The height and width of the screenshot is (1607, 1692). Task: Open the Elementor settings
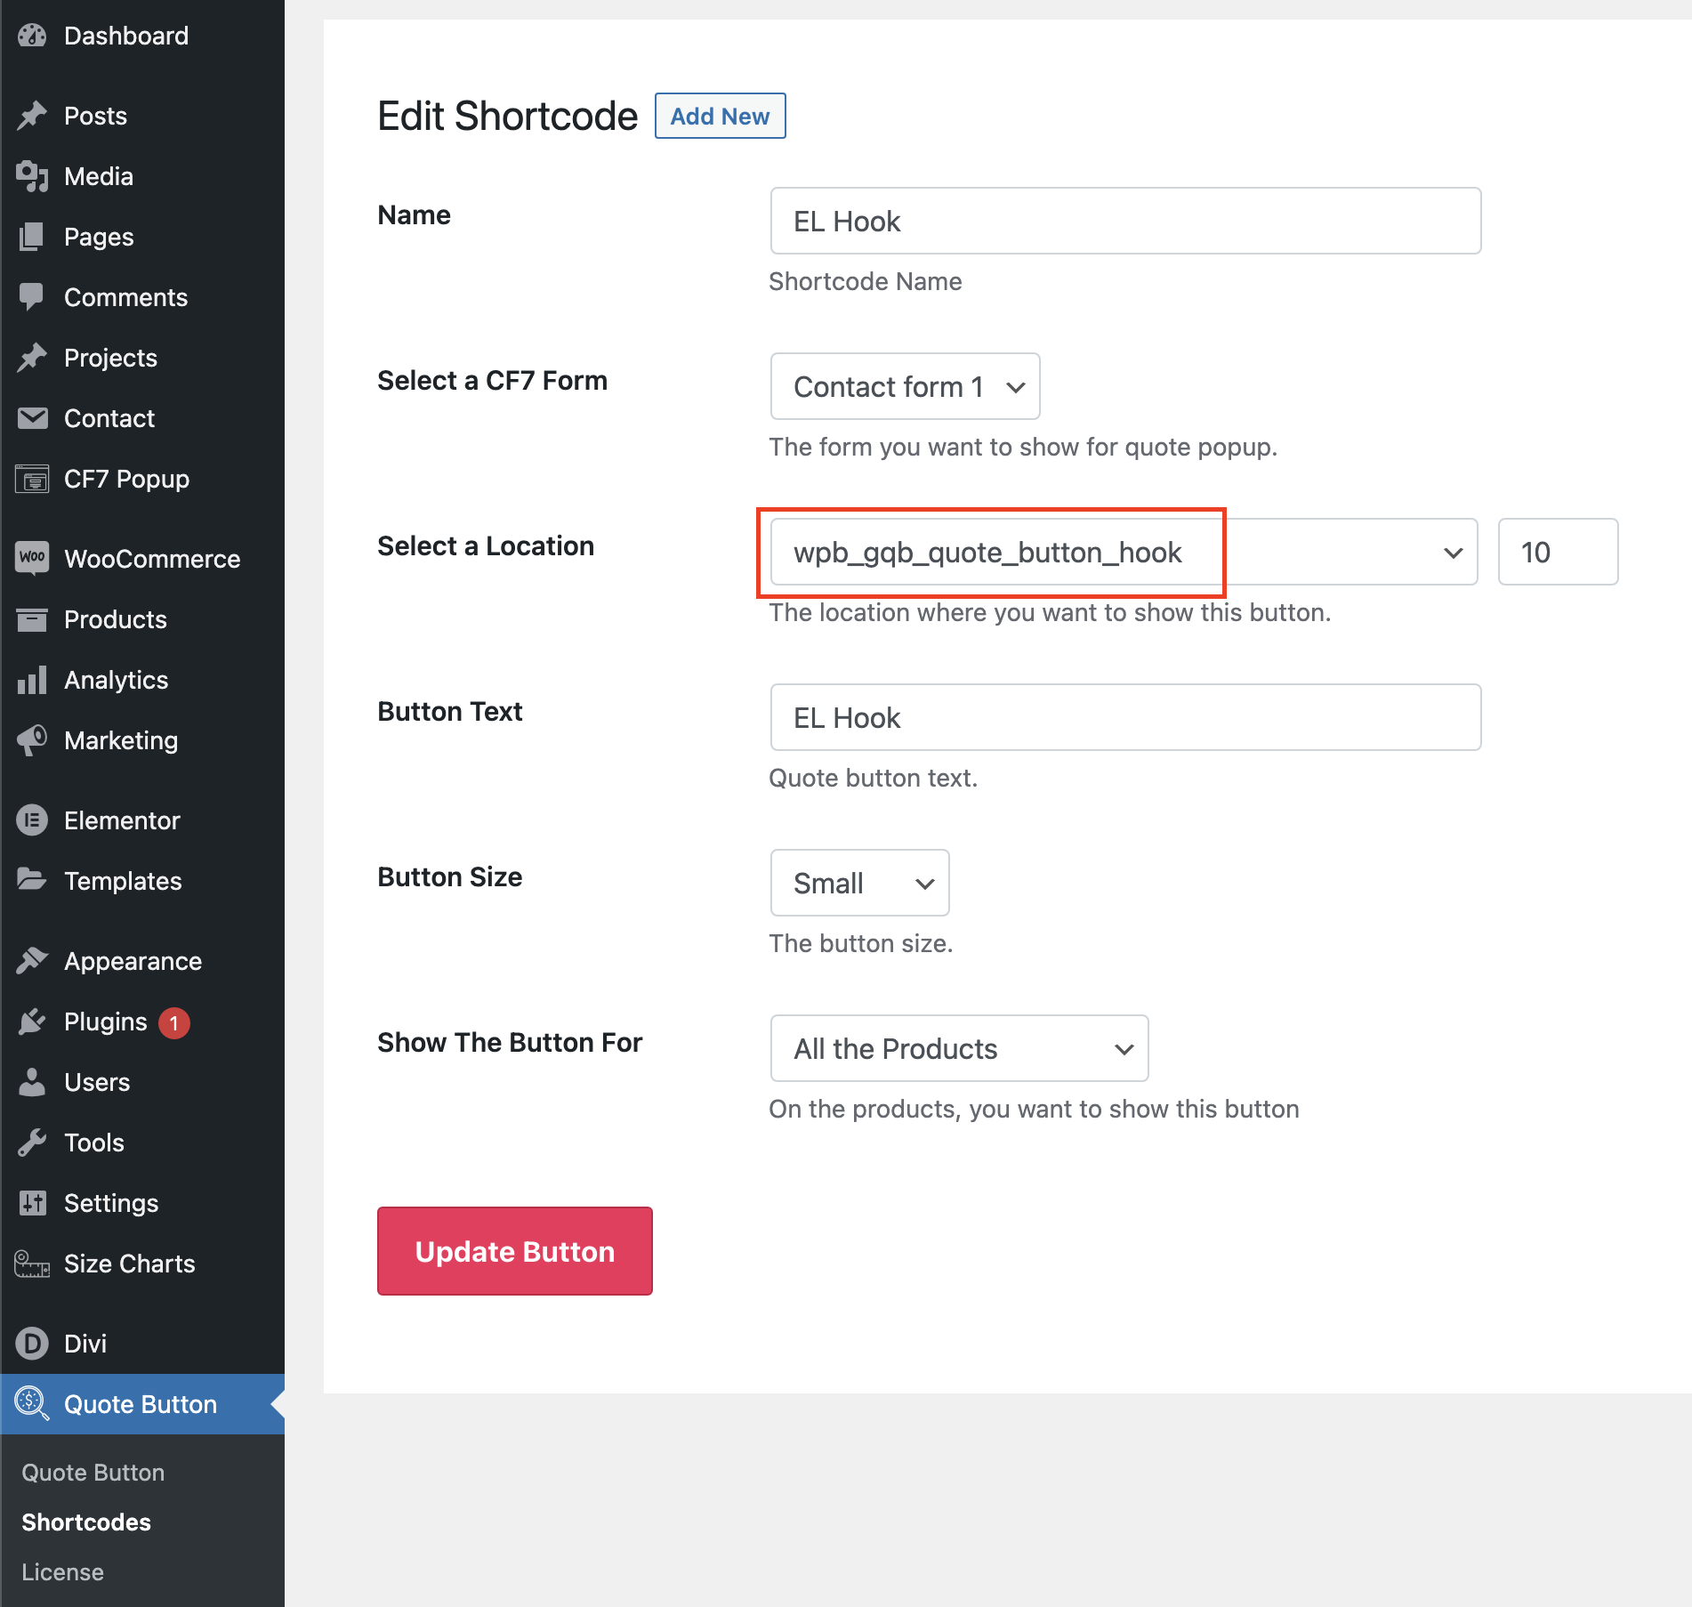click(x=122, y=820)
